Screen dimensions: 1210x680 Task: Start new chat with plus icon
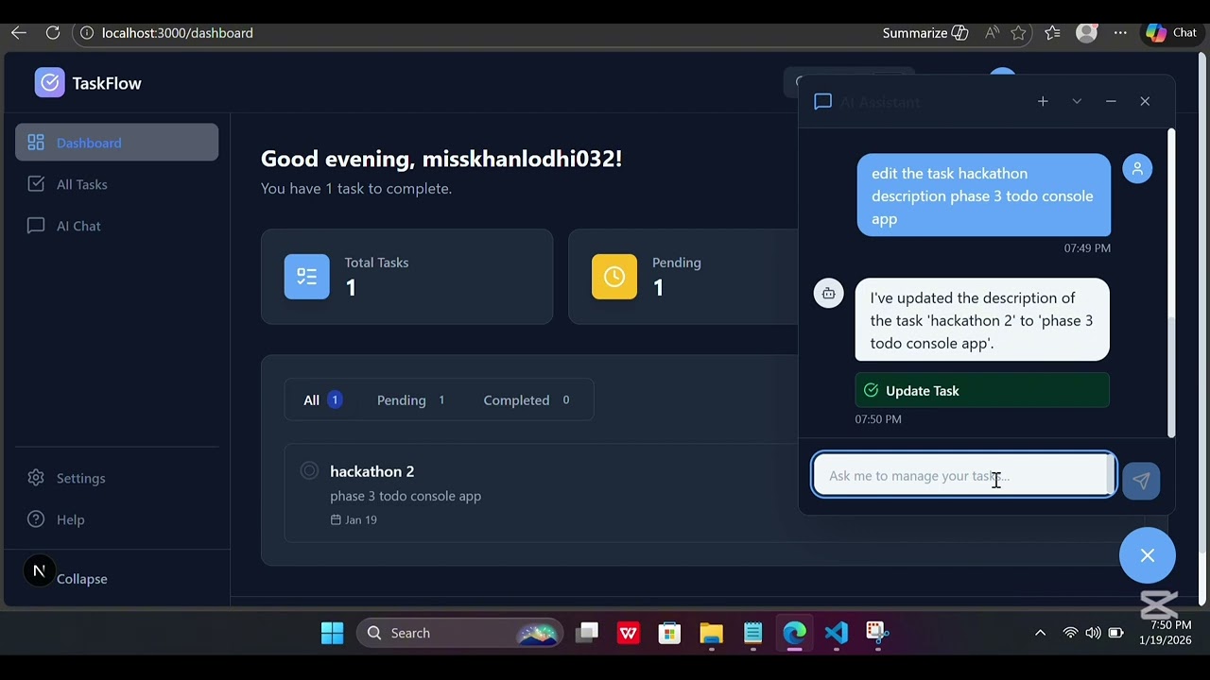pos(1043,101)
